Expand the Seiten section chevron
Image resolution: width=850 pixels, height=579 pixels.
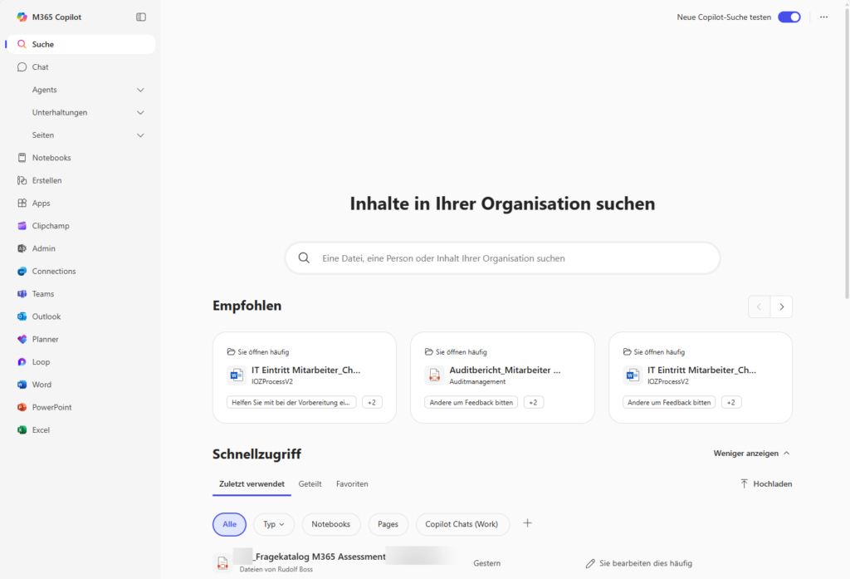pos(140,135)
